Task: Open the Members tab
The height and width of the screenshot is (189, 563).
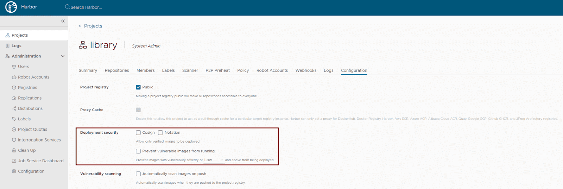Action: [146, 70]
